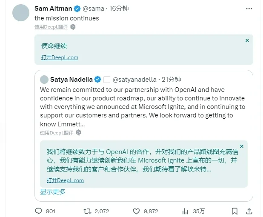Screen dimensions: 263x217
Task: Click the reply comment icon
Action: pos(38,211)
